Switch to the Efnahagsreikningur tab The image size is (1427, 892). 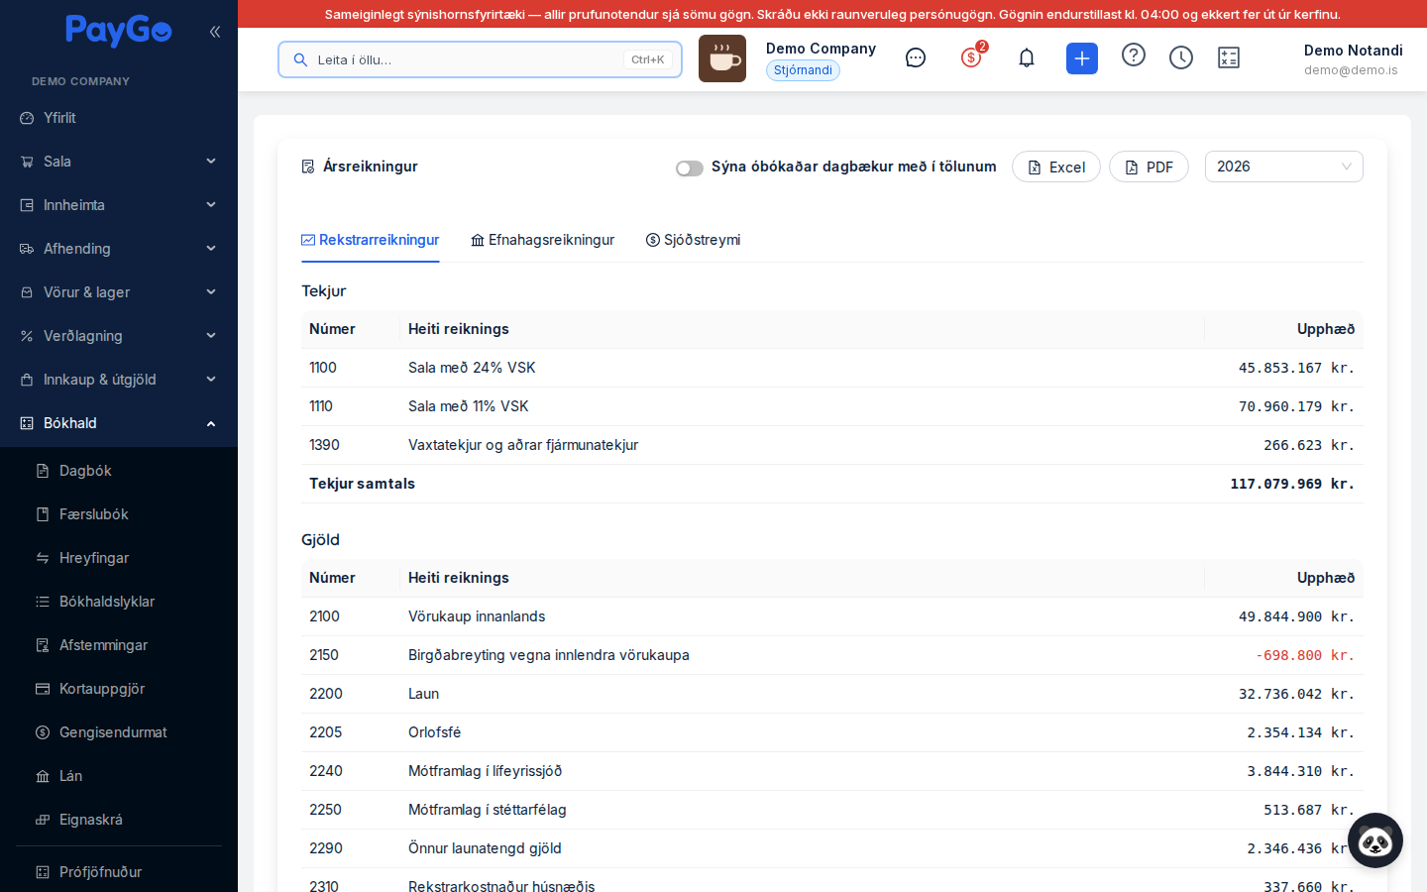pyautogui.click(x=542, y=240)
